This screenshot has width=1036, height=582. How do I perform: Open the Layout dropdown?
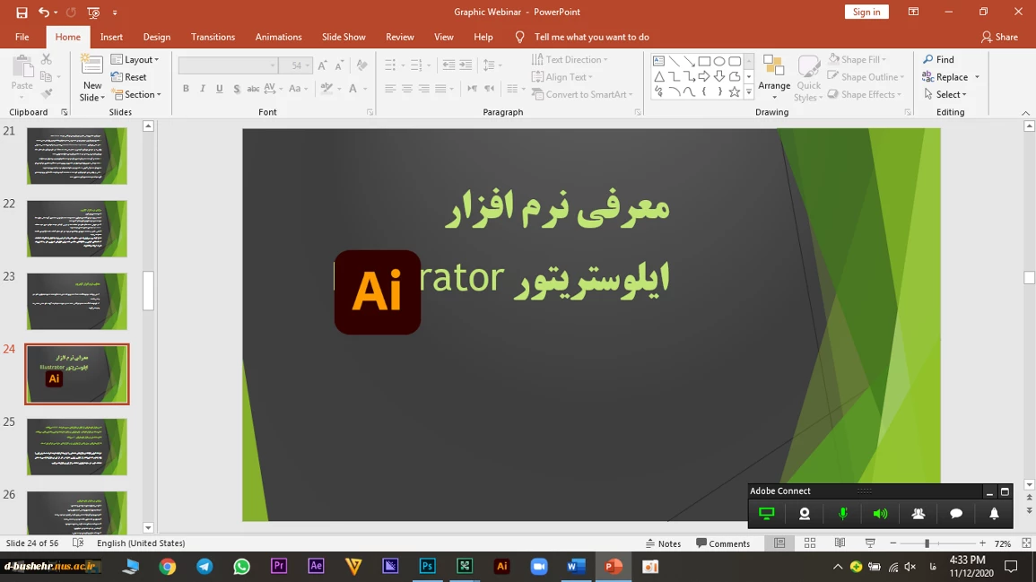(x=135, y=59)
